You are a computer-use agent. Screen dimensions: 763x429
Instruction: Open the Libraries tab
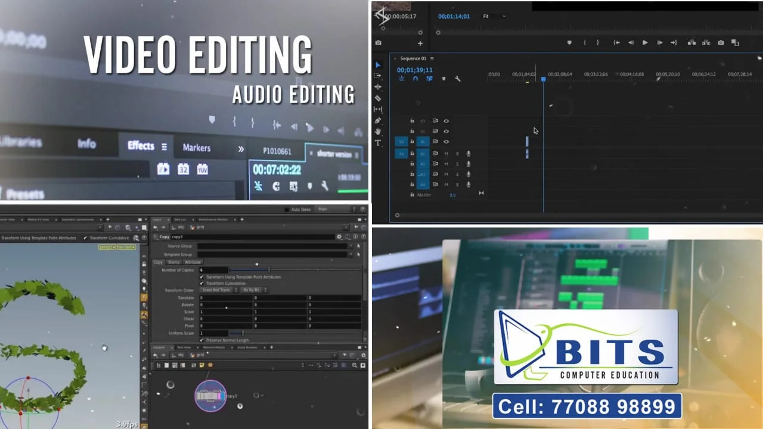point(20,142)
